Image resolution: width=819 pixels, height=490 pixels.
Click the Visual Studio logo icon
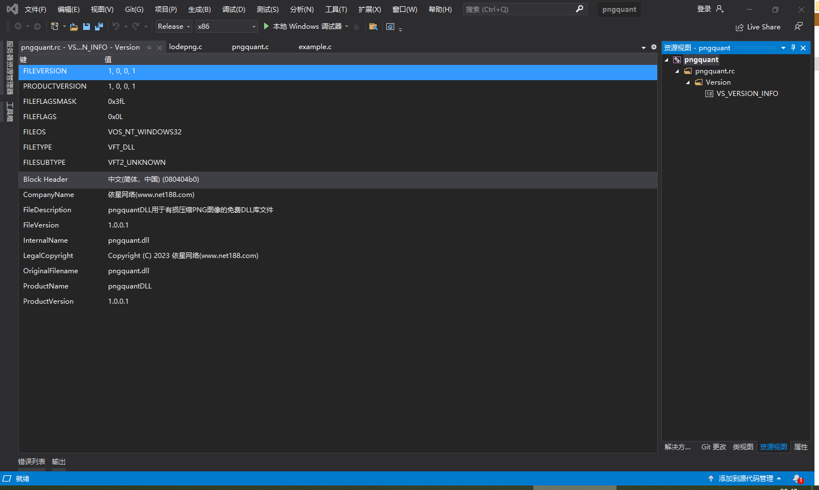12,9
